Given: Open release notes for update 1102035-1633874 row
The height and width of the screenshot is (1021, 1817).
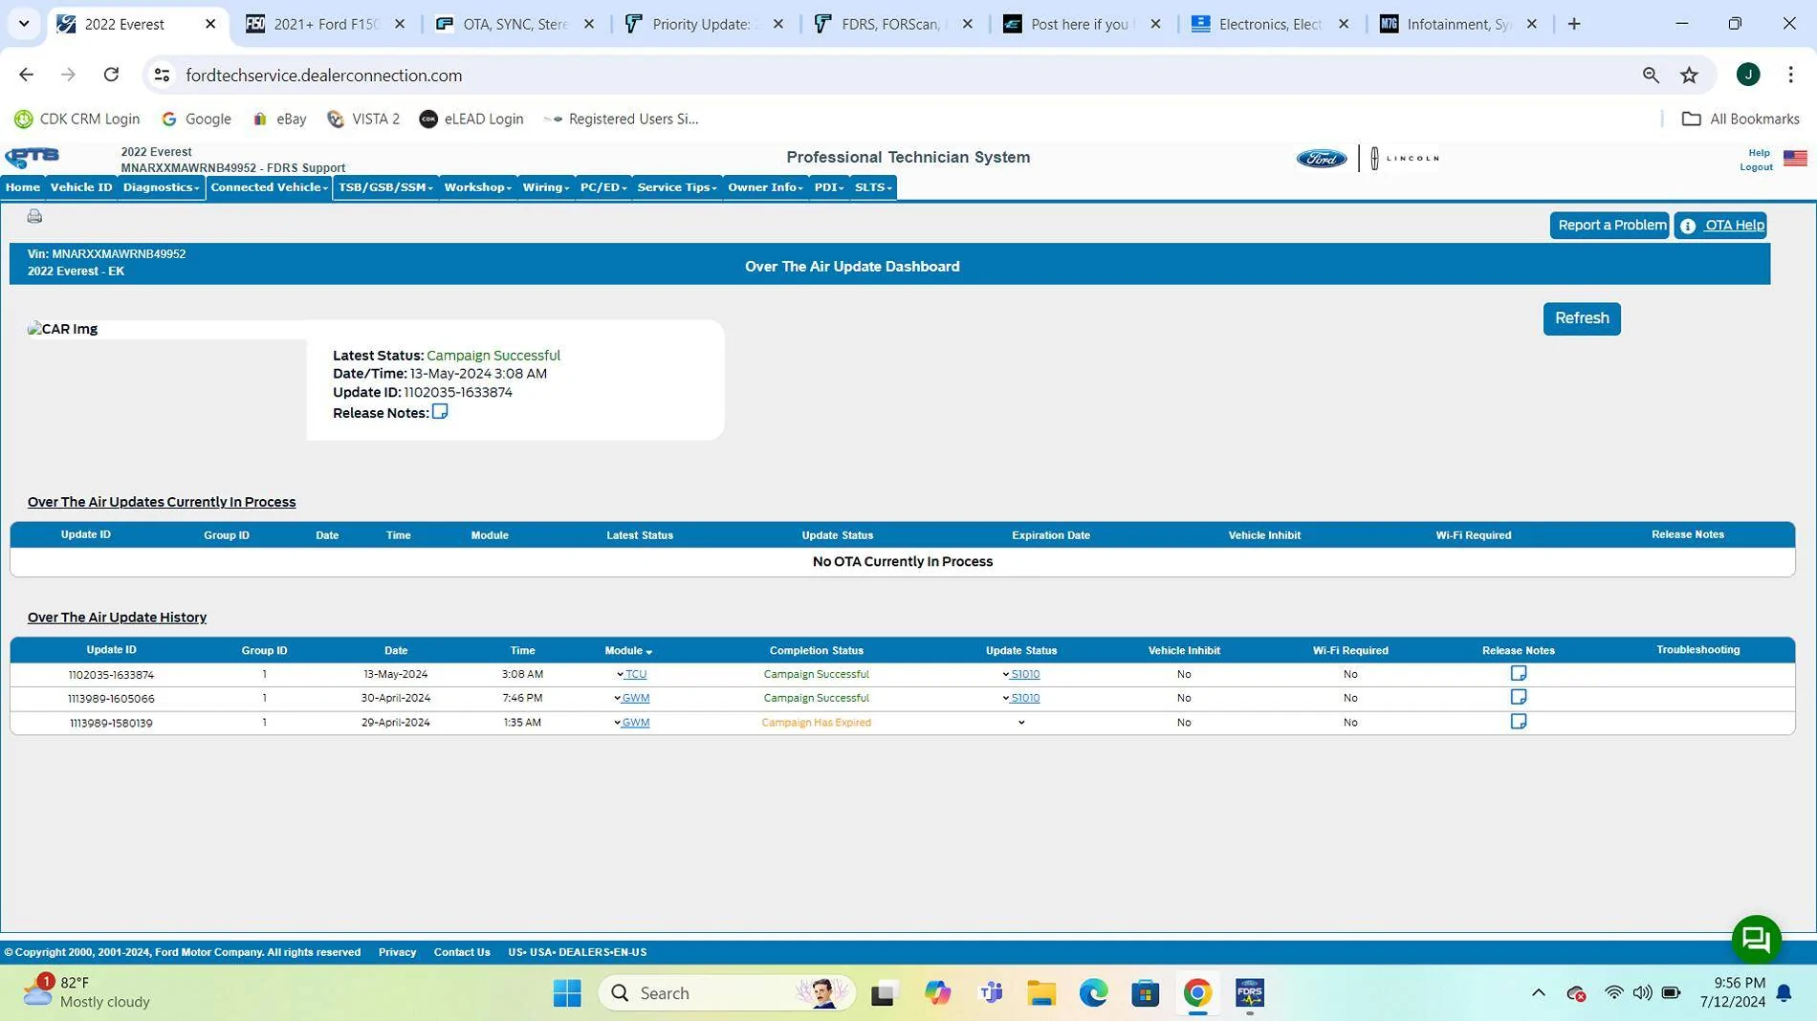Looking at the screenshot, I should pyautogui.click(x=1519, y=674).
